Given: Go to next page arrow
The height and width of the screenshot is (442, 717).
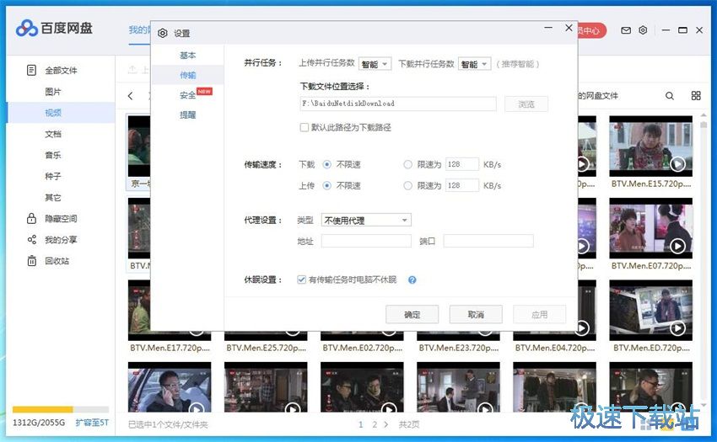Looking at the screenshot, I should [x=386, y=424].
